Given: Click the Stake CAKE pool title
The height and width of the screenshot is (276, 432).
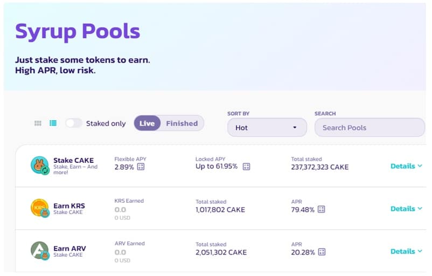Looking at the screenshot, I should pyautogui.click(x=74, y=161).
